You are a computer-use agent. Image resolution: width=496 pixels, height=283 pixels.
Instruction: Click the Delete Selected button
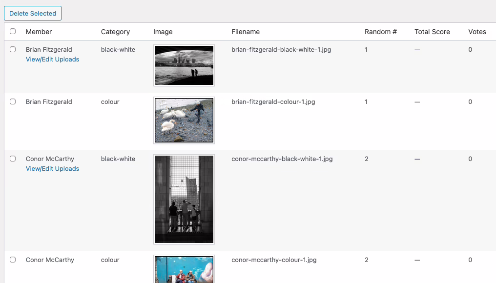pos(33,13)
